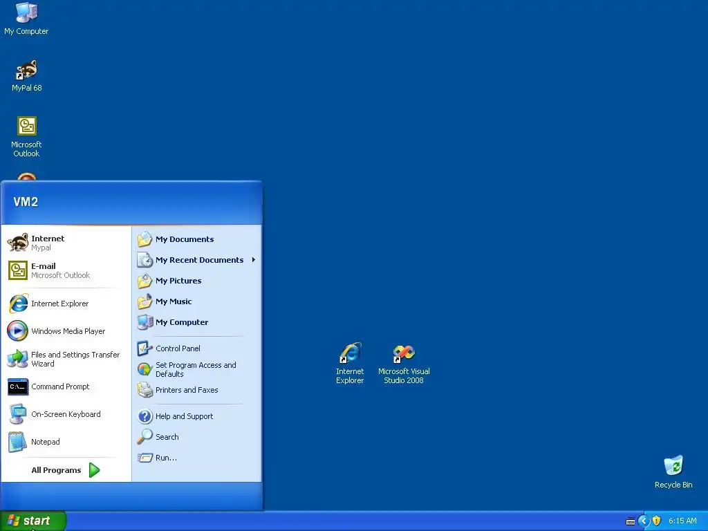Open My Computer from Start menu

tap(197, 322)
